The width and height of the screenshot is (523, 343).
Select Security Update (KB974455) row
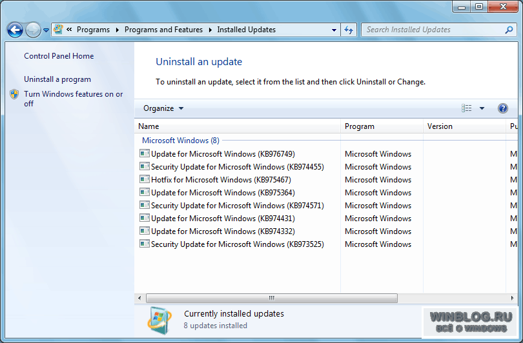238,167
